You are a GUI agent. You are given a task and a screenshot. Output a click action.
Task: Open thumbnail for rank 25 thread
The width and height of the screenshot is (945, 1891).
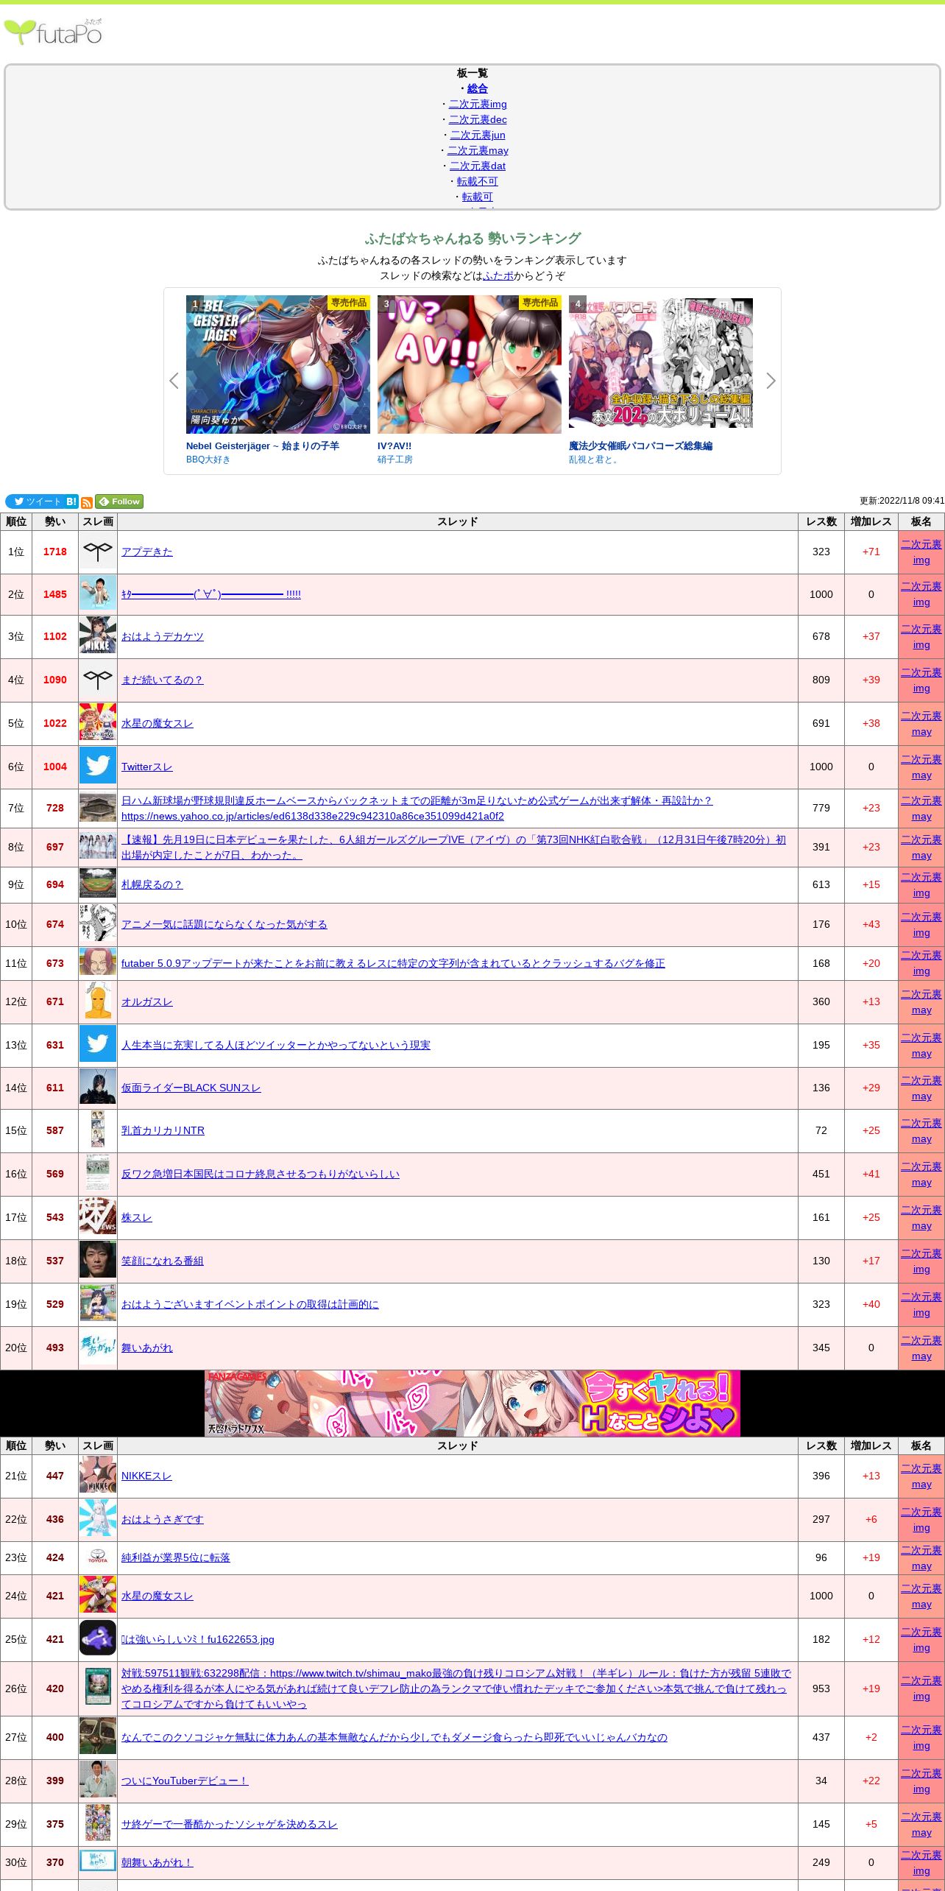(x=98, y=1639)
